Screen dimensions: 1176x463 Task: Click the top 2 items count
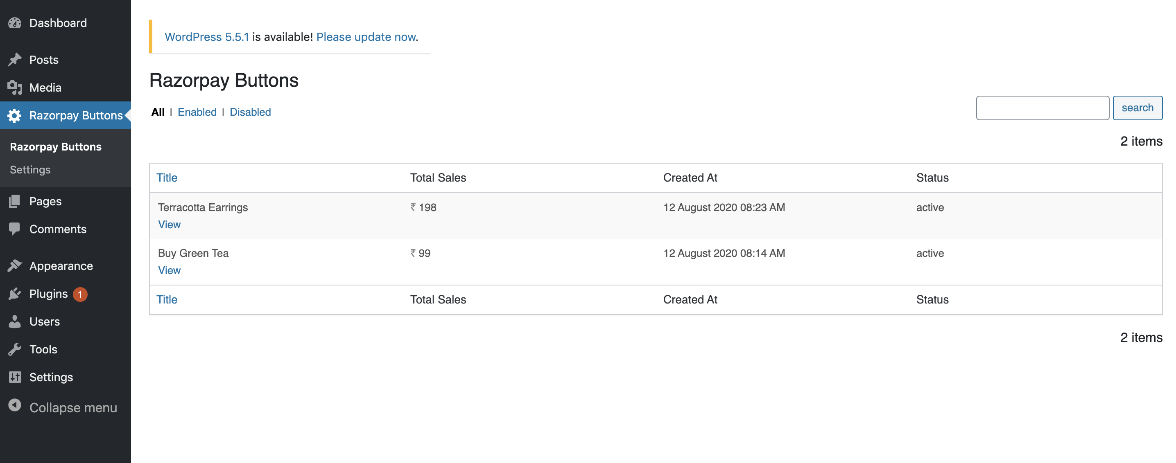(x=1141, y=142)
